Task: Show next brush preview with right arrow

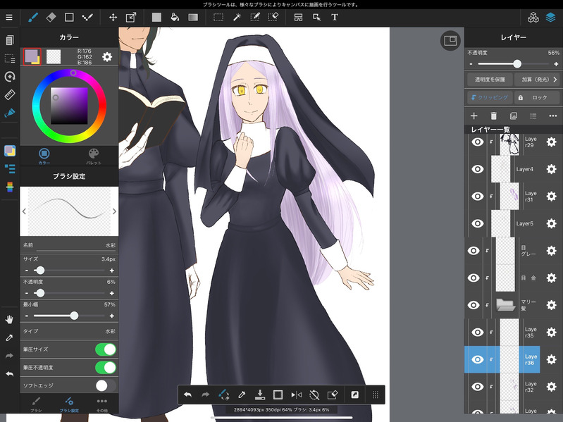Action: coord(114,211)
